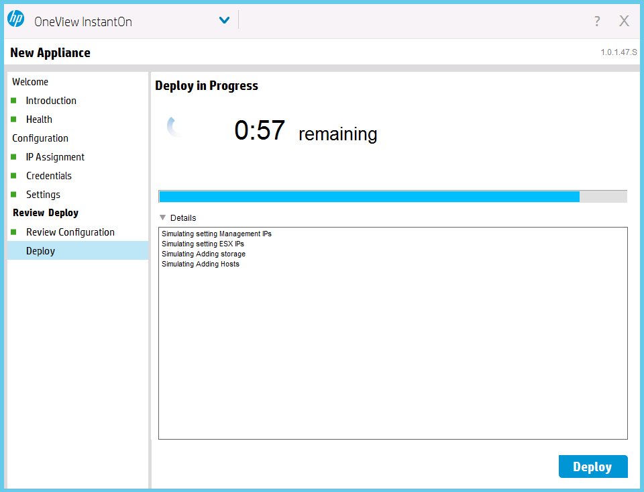Click the Details label
Viewport: 644px width, 492px height.
click(183, 218)
